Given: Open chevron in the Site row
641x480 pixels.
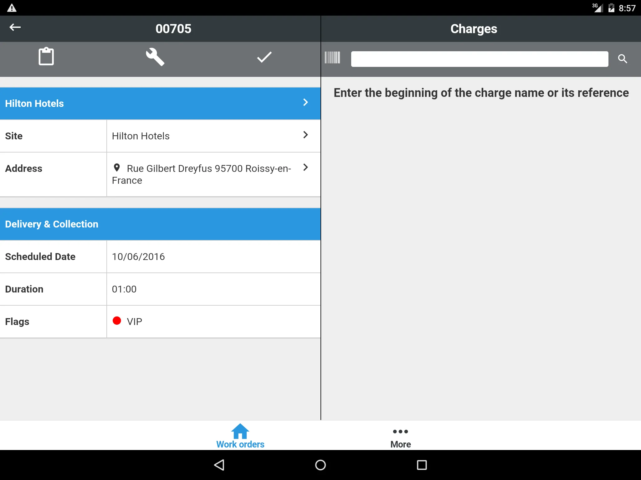Looking at the screenshot, I should [x=305, y=135].
